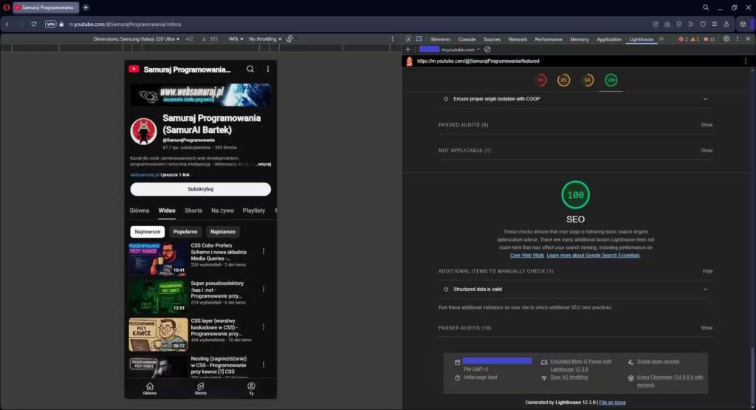Click the browser back arrow
The height and width of the screenshot is (410, 756).
7,24
